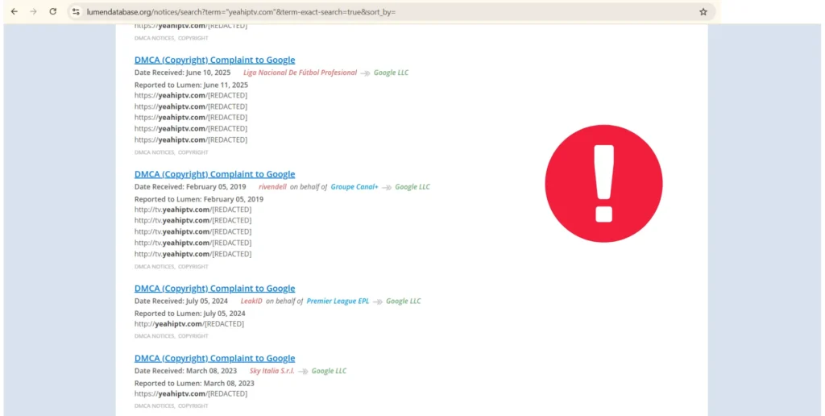Screen dimensions: 825x416
Task: Open the February 05, 2019 DMCA complaint
Action: click(x=214, y=174)
